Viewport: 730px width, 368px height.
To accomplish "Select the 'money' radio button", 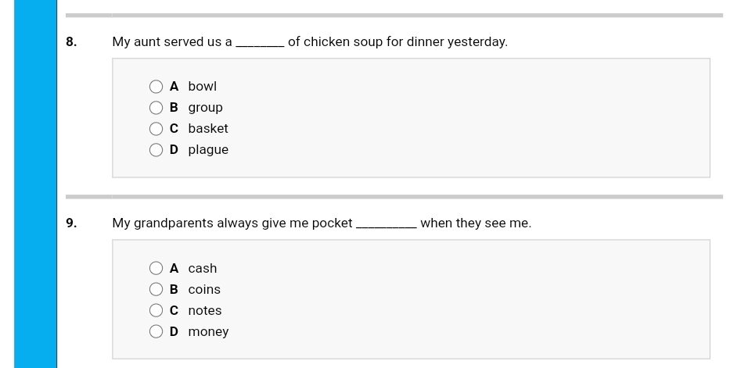I will [156, 332].
